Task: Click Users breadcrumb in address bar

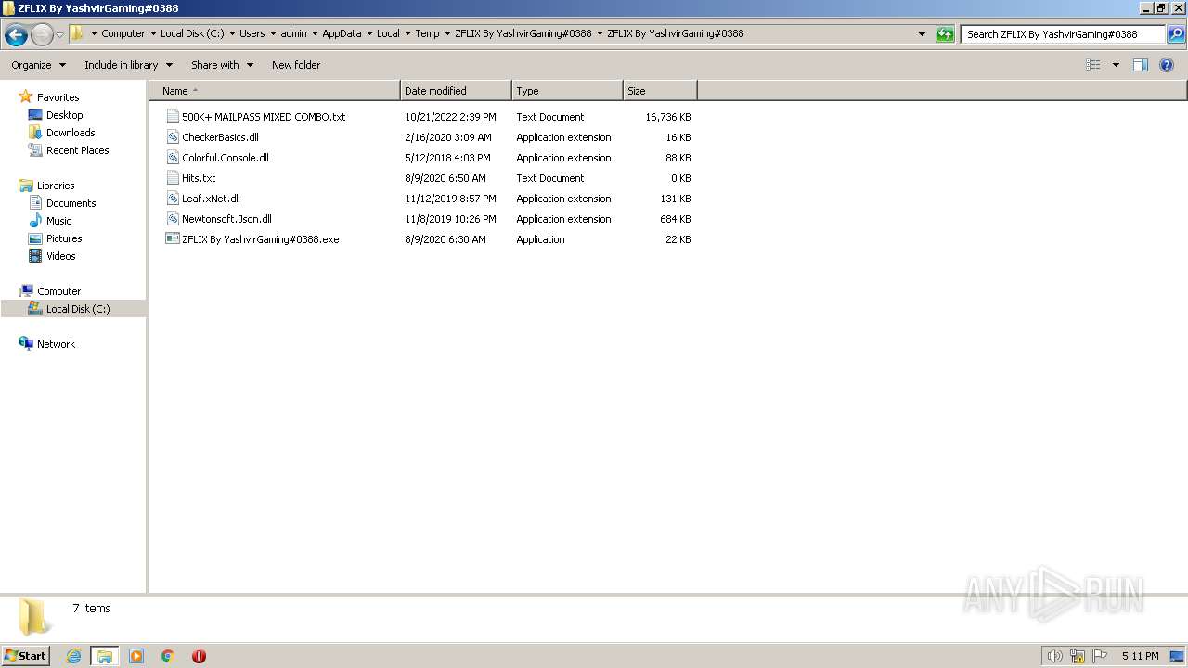Action: click(x=252, y=33)
